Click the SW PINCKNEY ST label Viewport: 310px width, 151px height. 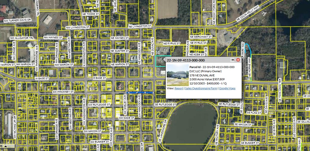click(x=63, y=92)
